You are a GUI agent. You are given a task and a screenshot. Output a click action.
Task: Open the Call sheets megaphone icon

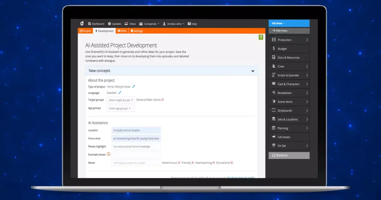click(x=274, y=137)
